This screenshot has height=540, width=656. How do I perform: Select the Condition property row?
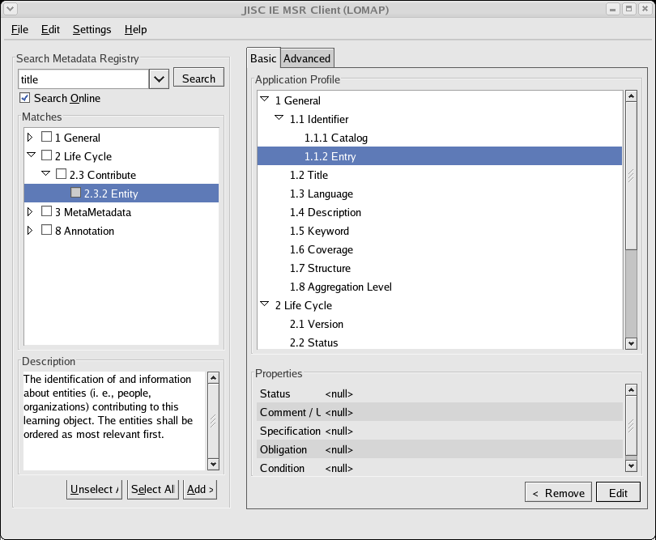[440, 468]
